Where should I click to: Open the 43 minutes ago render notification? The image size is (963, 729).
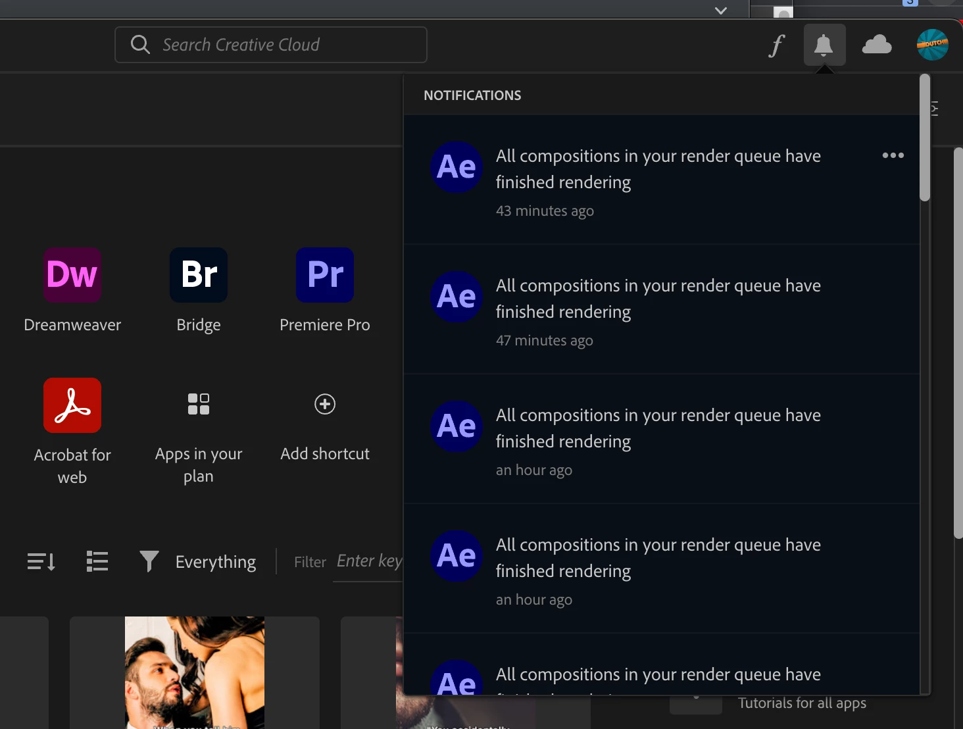tap(662, 180)
